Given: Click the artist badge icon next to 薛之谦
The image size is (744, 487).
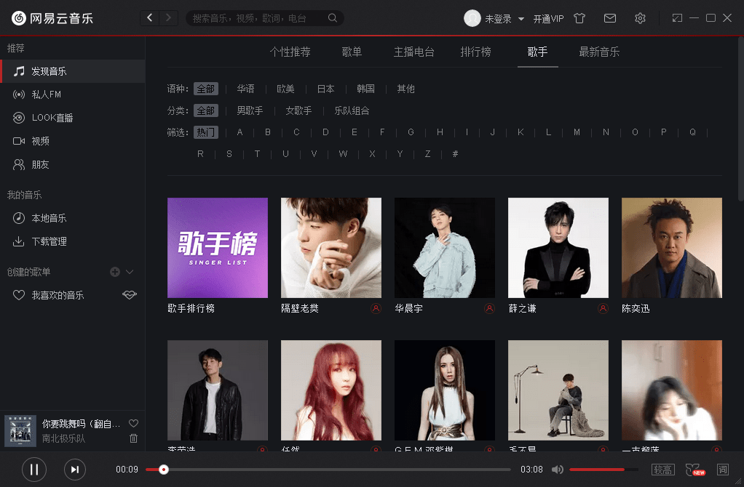Looking at the screenshot, I should tap(603, 309).
